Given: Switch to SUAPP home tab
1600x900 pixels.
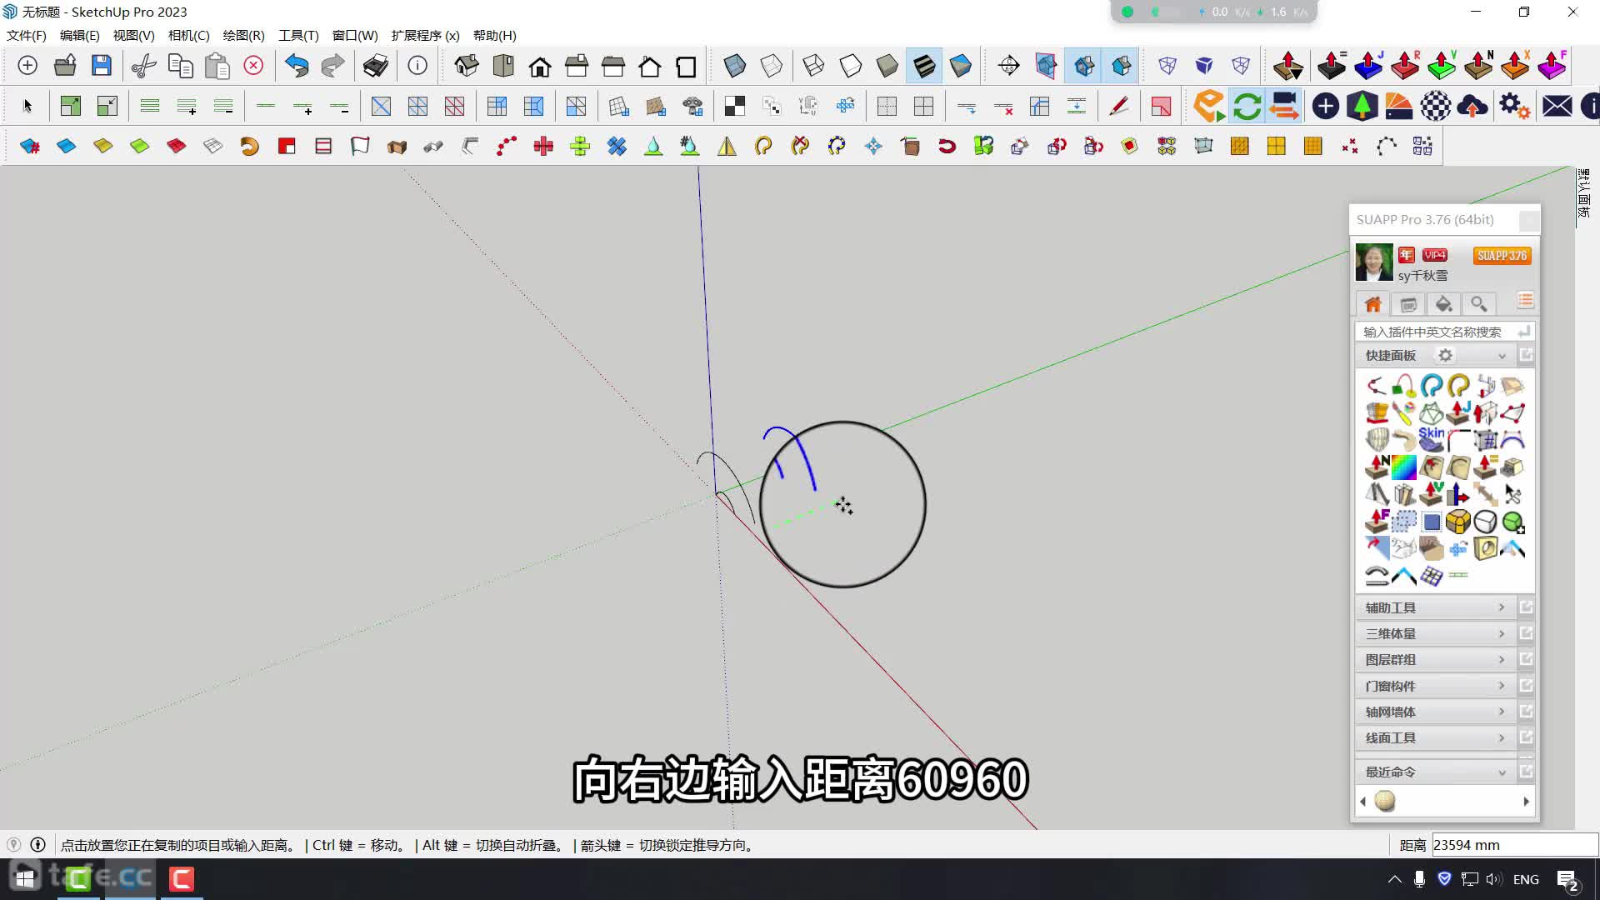Looking at the screenshot, I should pos(1373,304).
